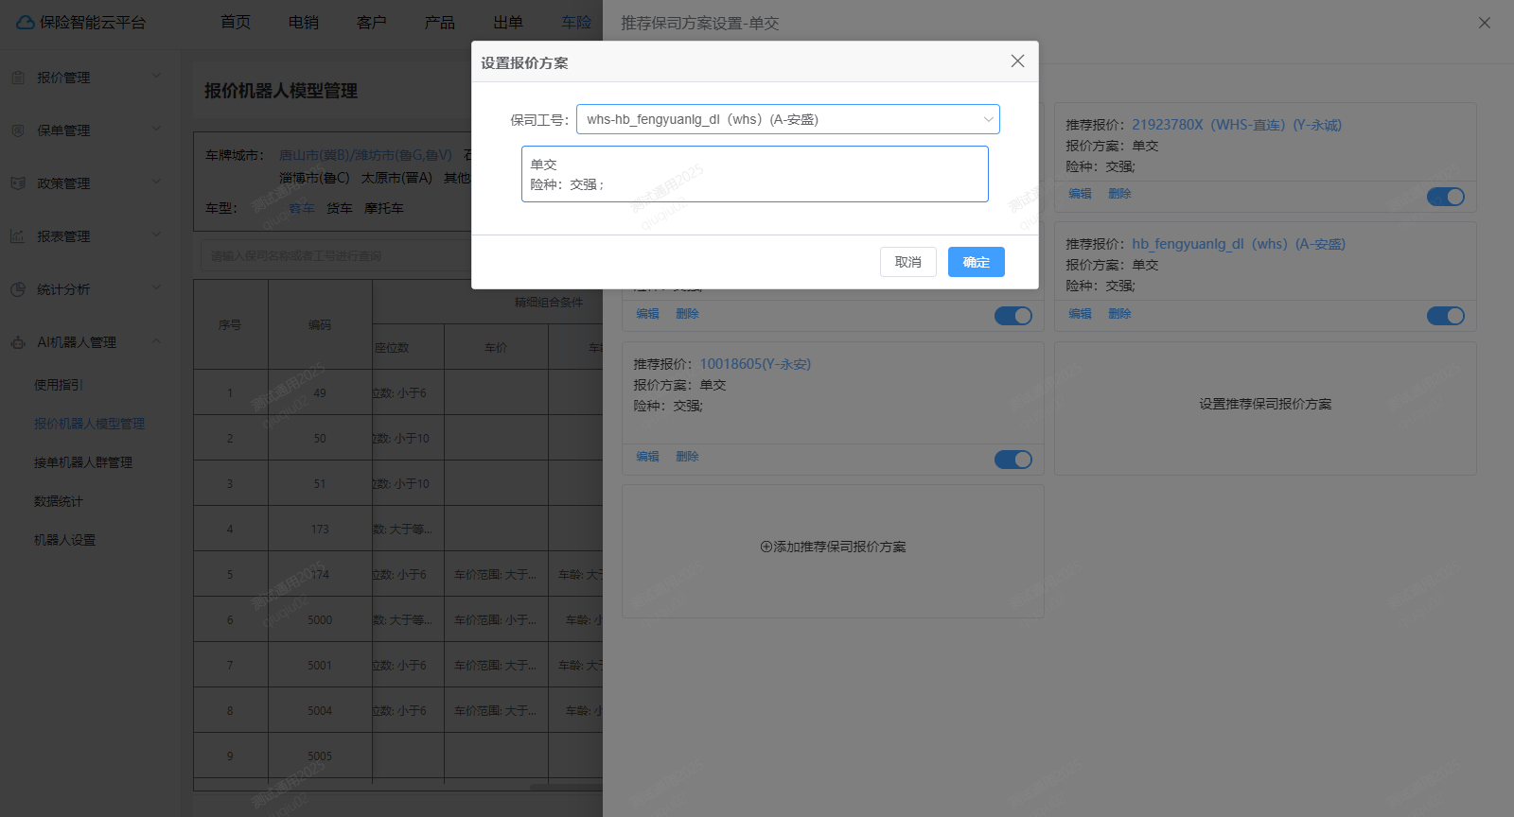This screenshot has width=1514, height=817.
Task: Toggle the switch on the card above 10018605
Action: [x=1013, y=316]
